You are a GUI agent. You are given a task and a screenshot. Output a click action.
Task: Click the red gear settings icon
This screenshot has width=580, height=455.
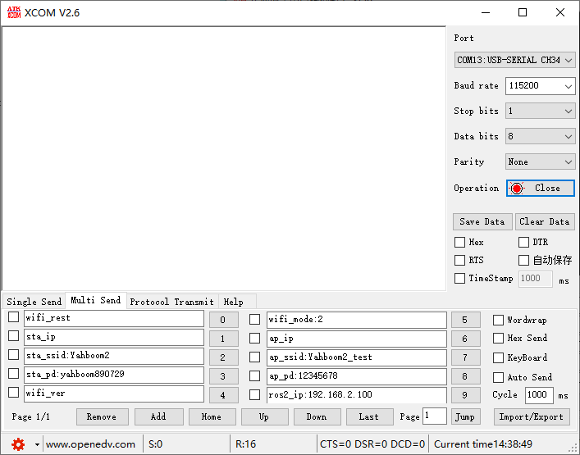click(x=18, y=444)
